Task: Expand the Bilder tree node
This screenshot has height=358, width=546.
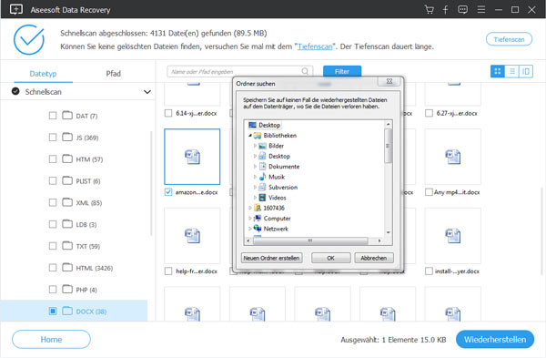Action: (255, 146)
